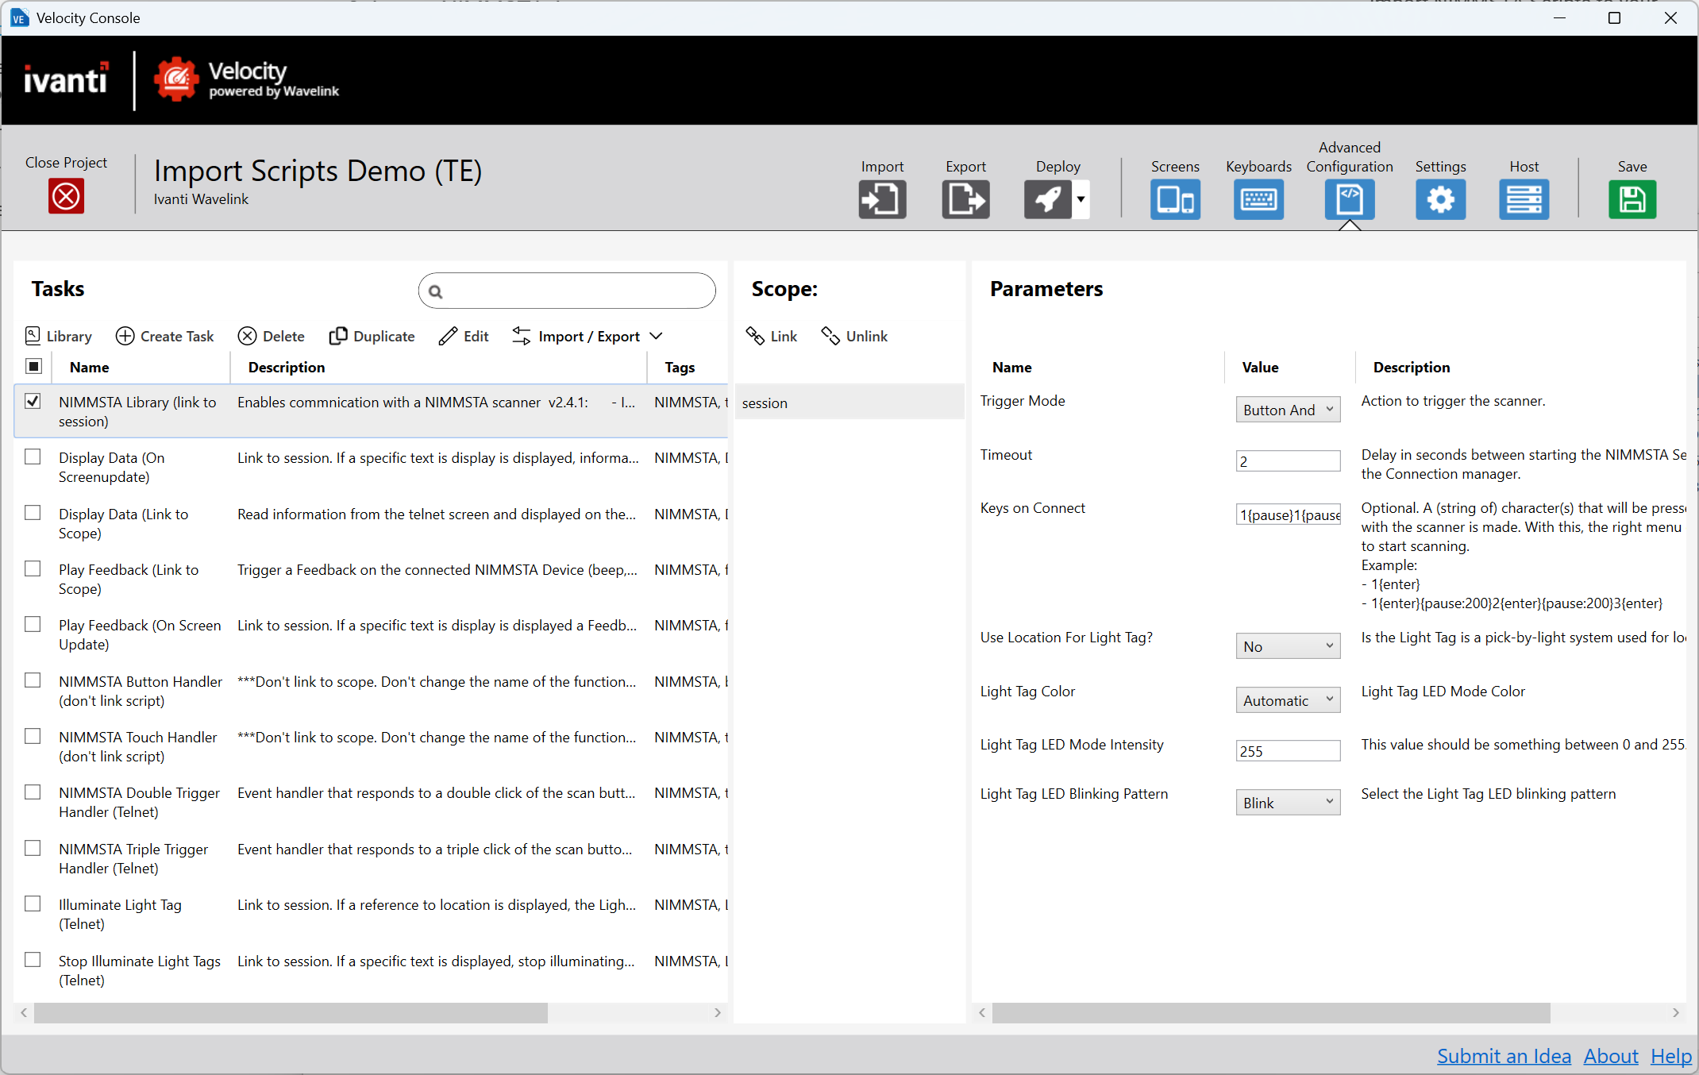Click the Tasks list horizontal scrollbar
The height and width of the screenshot is (1075, 1699).
pos(291,1012)
